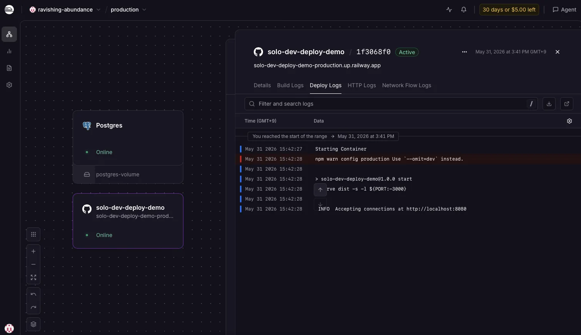Open the Architecture view in sidebar
Image resolution: width=581 pixels, height=335 pixels.
(9, 34)
